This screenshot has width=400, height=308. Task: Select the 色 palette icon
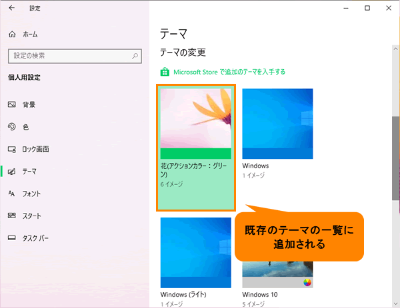click(x=12, y=126)
